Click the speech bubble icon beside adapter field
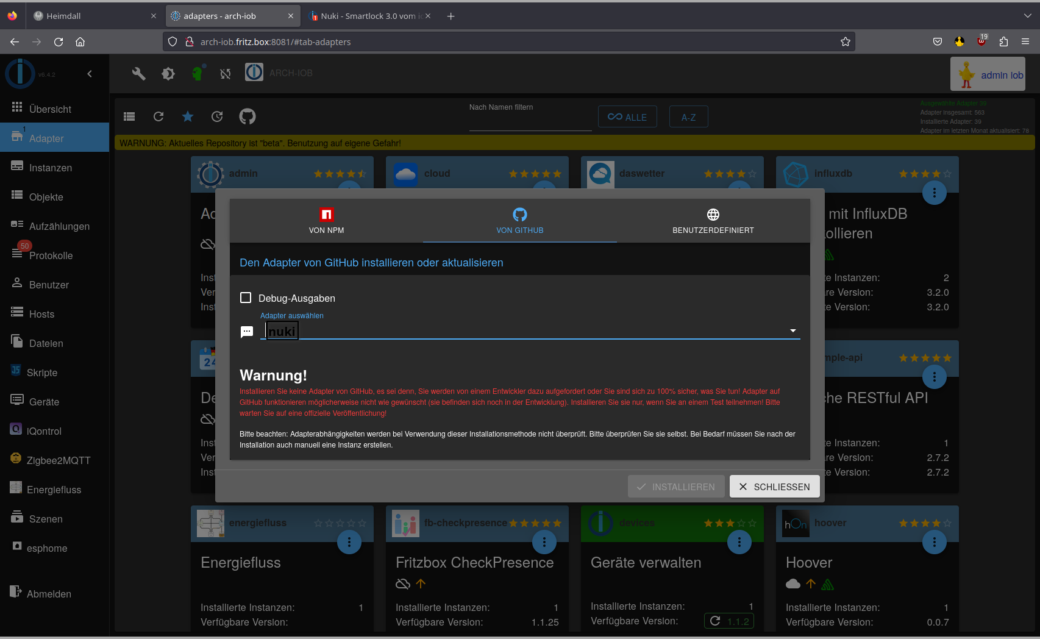The image size is (1040, 639). click(x=247, y=332)
